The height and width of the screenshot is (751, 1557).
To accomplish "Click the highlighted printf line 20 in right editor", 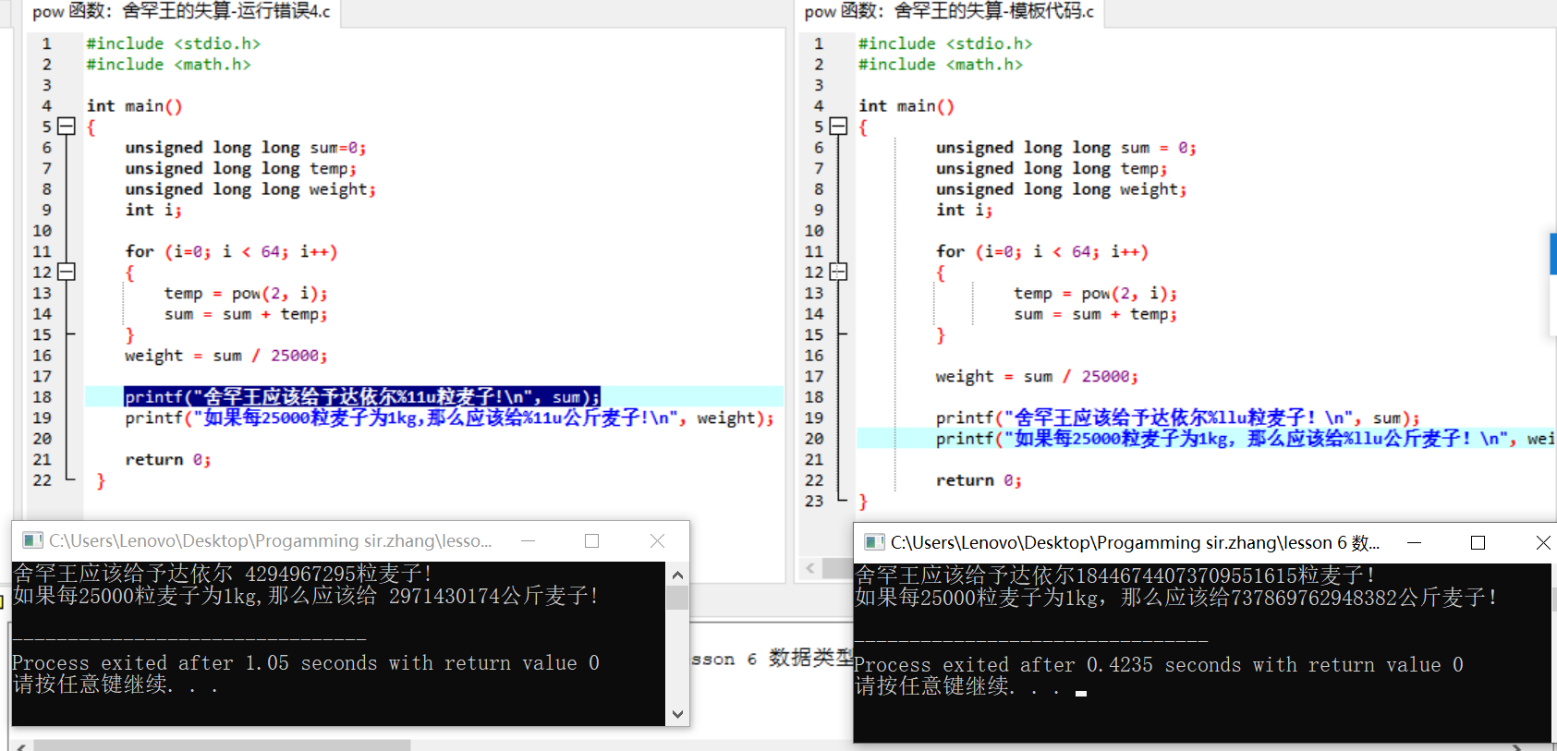I will pos(1245,439).
